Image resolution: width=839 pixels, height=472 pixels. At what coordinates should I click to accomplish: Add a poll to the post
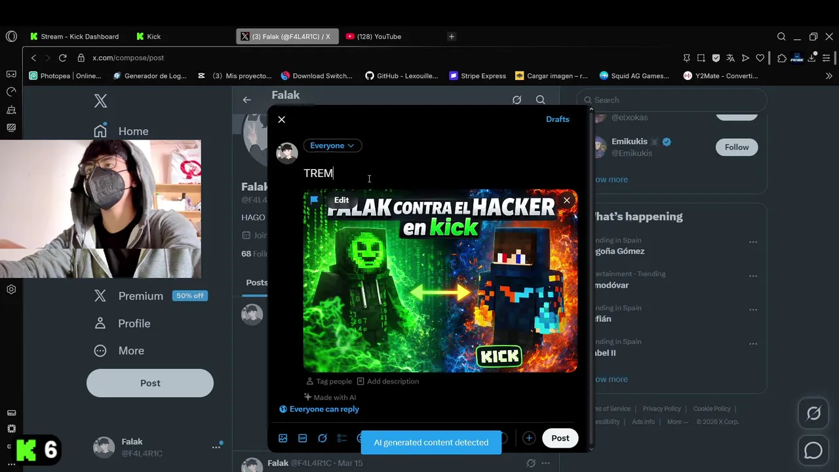click(x=342, y=438)
